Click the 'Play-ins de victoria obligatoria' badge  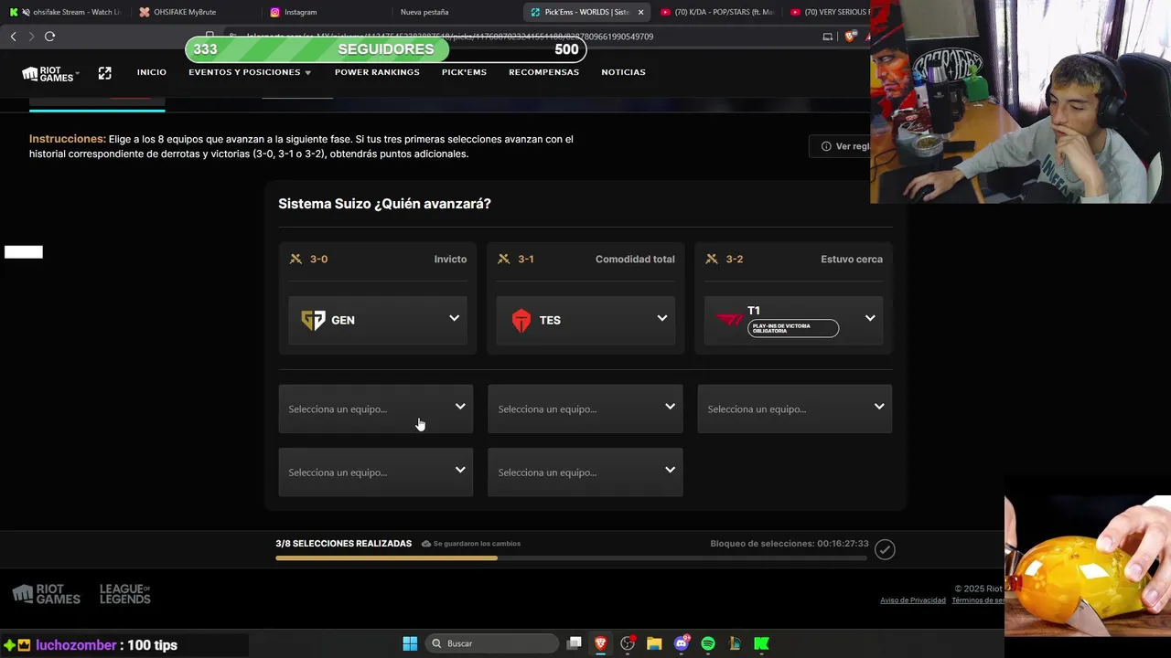793,328
